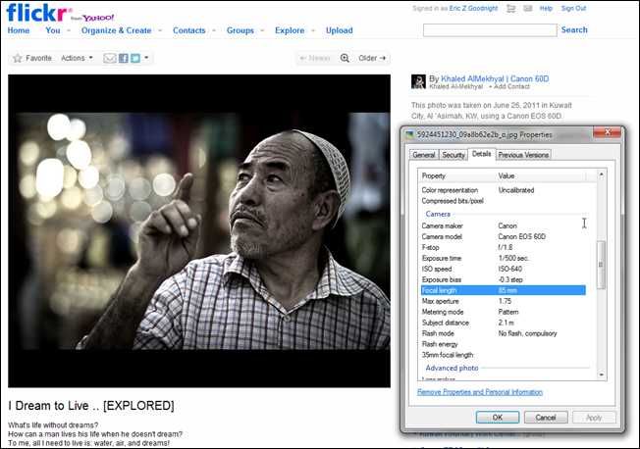Image resolution: width=640 pixels, height=449 pixels.
Task: Click the Help link
Action: pyautogui.click(x=546, y=8)
